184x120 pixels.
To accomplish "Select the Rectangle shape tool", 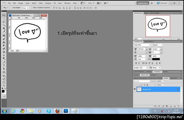I will coord(4,72).
